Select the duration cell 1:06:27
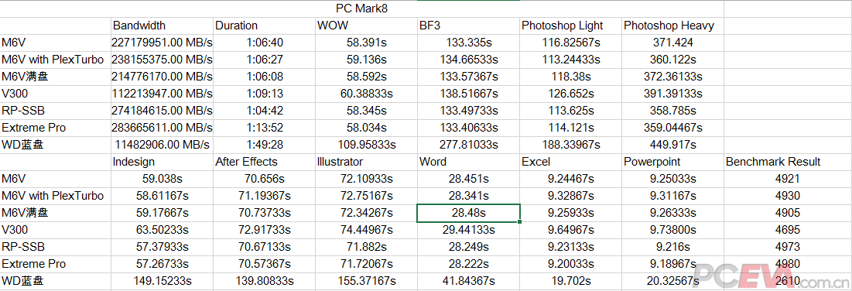The width and height of the screenshot is (852, 291). tap(264, 60)
